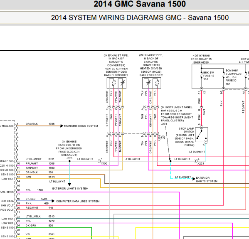
Task: Click circuit number 1669 on pin 11
Action: click(52, 168)
